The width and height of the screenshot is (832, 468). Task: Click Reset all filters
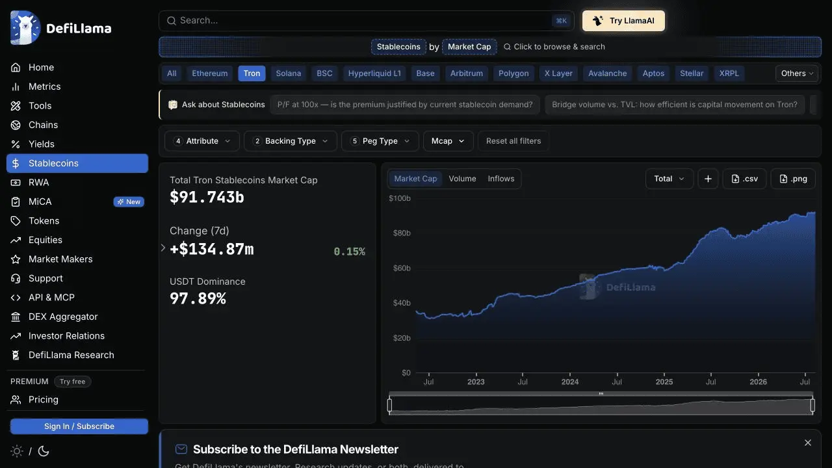(x=513, y=141)
